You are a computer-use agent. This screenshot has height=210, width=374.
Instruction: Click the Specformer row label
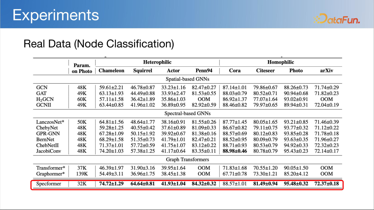(48, 184)
